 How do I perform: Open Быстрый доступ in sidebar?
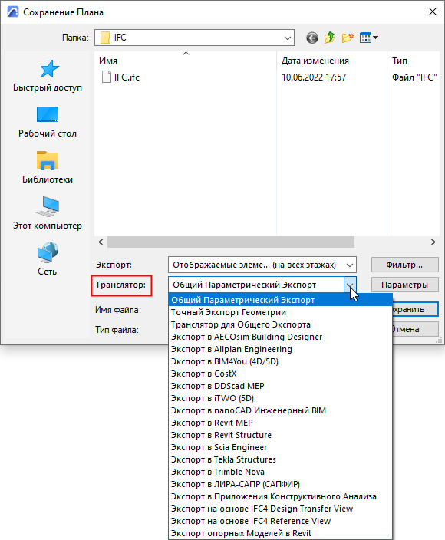(x=48, y=76)
